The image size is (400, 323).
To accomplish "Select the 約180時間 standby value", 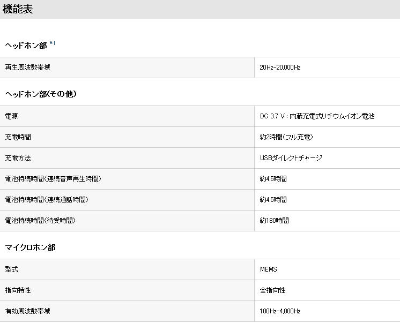I will point(274,221).
